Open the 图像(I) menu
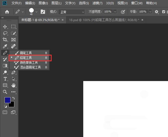The image size is (168, 137). point(43,3)
